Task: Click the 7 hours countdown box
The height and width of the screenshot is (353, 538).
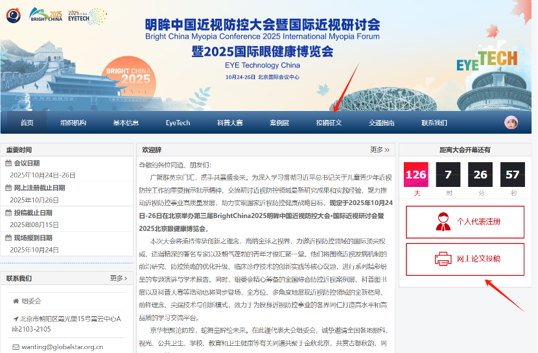Action: 448,175
